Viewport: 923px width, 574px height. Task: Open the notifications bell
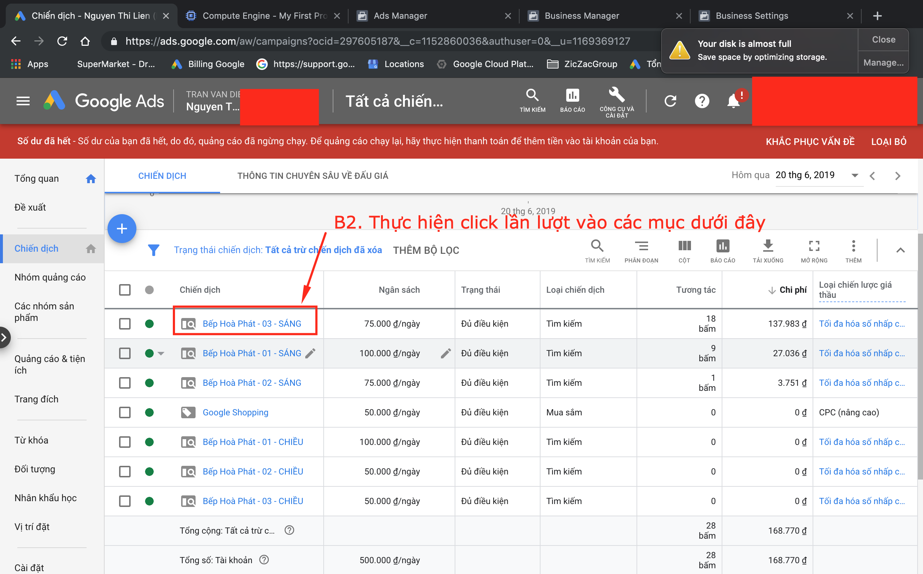pos(734,101)
